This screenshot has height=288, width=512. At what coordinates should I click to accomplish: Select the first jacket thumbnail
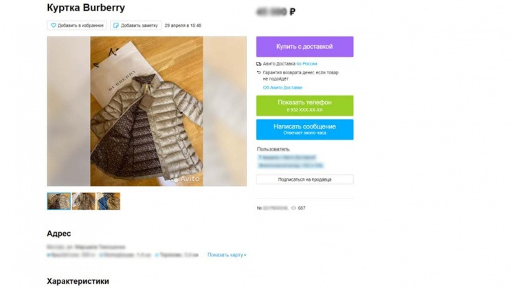pyautogui.click(x=59, y=201)
